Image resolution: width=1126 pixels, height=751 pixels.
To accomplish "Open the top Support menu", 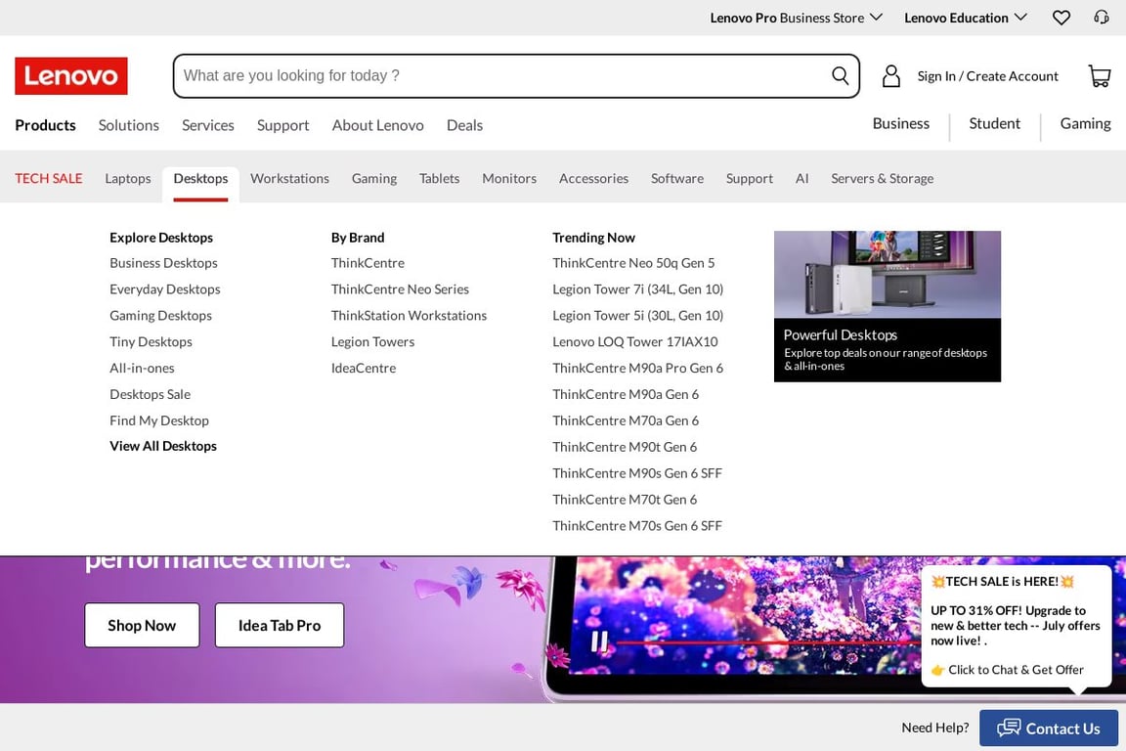I will pos(282,125).
